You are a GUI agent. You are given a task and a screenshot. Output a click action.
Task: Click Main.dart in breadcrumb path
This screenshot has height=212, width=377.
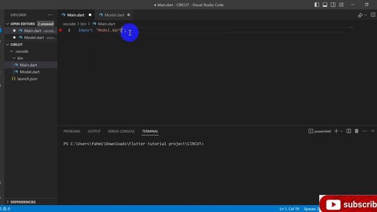coord(107,24)
